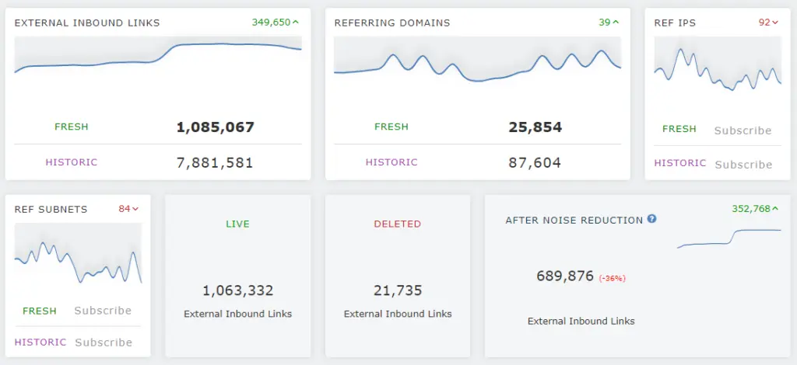Click Subscribe beside Fresh in Ref IPs
The height and width of the screenshot is (365, 797).
(743, 130)
